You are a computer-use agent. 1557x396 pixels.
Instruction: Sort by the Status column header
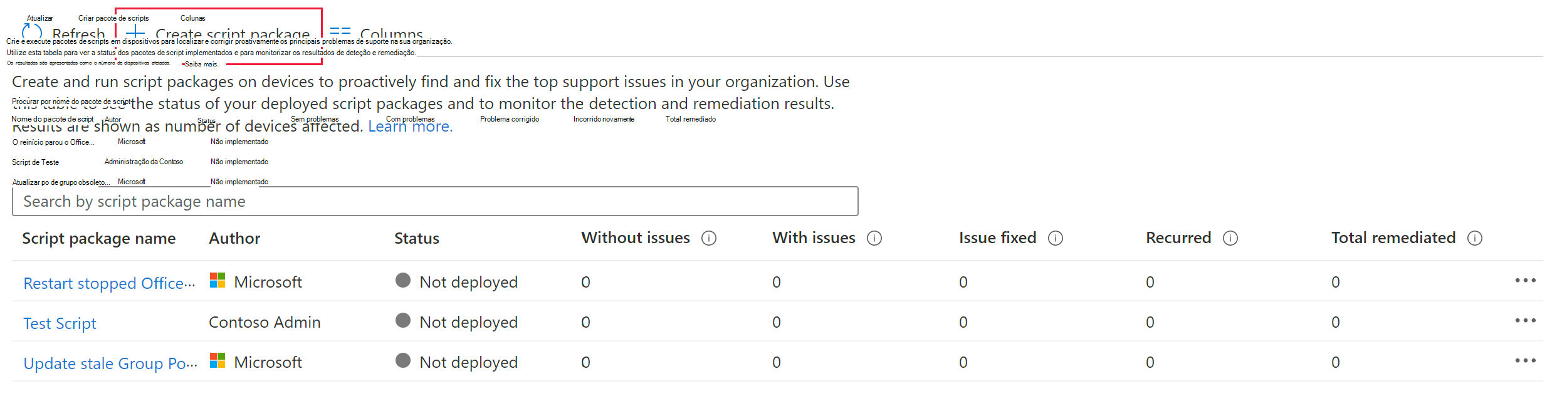(416, 238)
